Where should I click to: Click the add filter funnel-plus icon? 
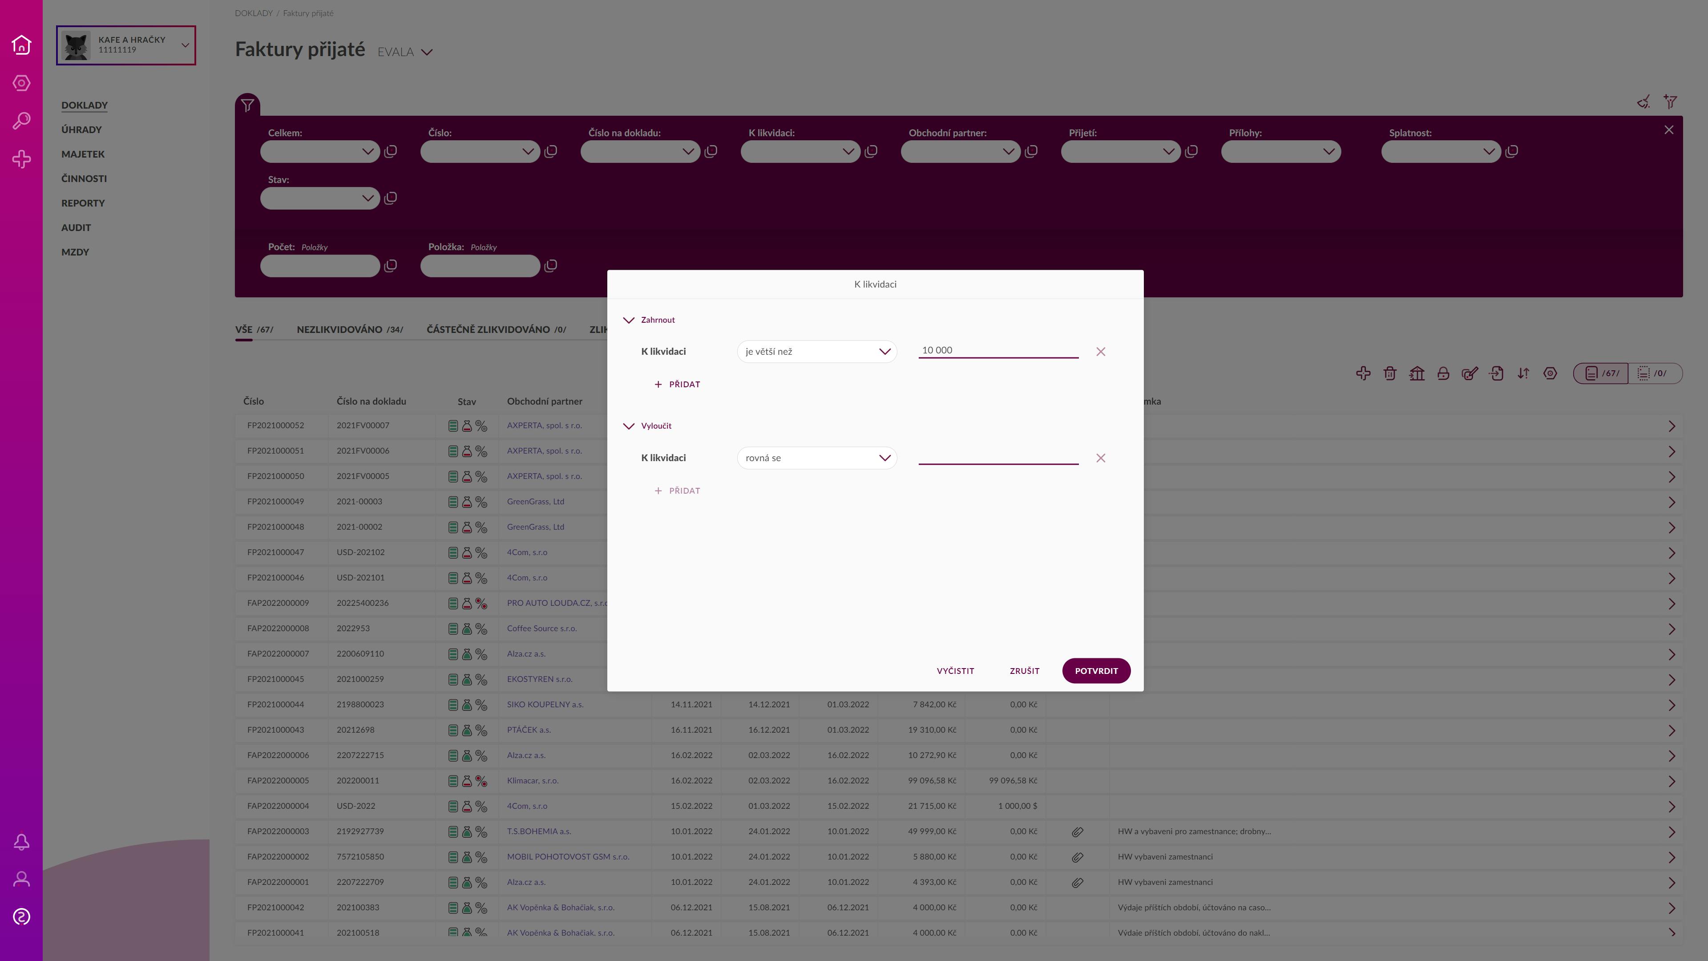coord(1670,101)
